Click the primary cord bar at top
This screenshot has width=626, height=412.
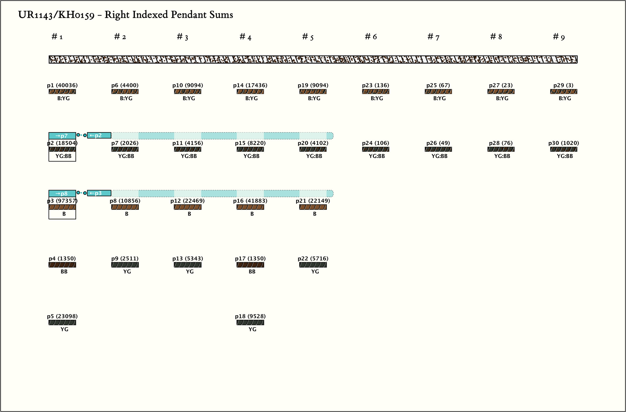tap(313, 60)
